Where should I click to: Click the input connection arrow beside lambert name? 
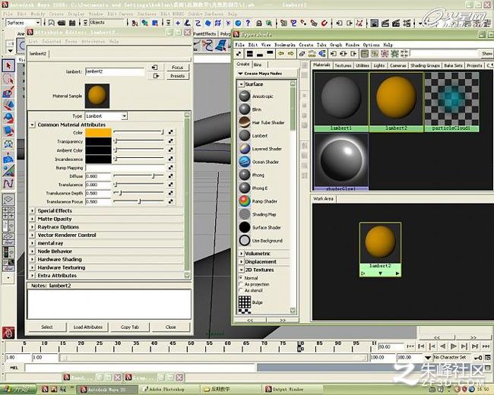155,67
